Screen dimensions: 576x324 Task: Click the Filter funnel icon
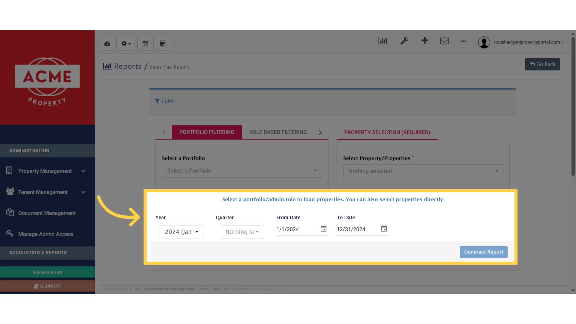157,101
